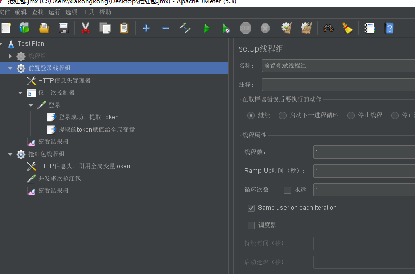Collapse all nodes with minus icon
Viewport: 415px width, 274px height.
166,28
